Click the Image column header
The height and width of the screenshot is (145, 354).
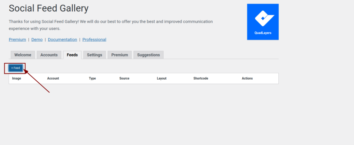(17, 79)
